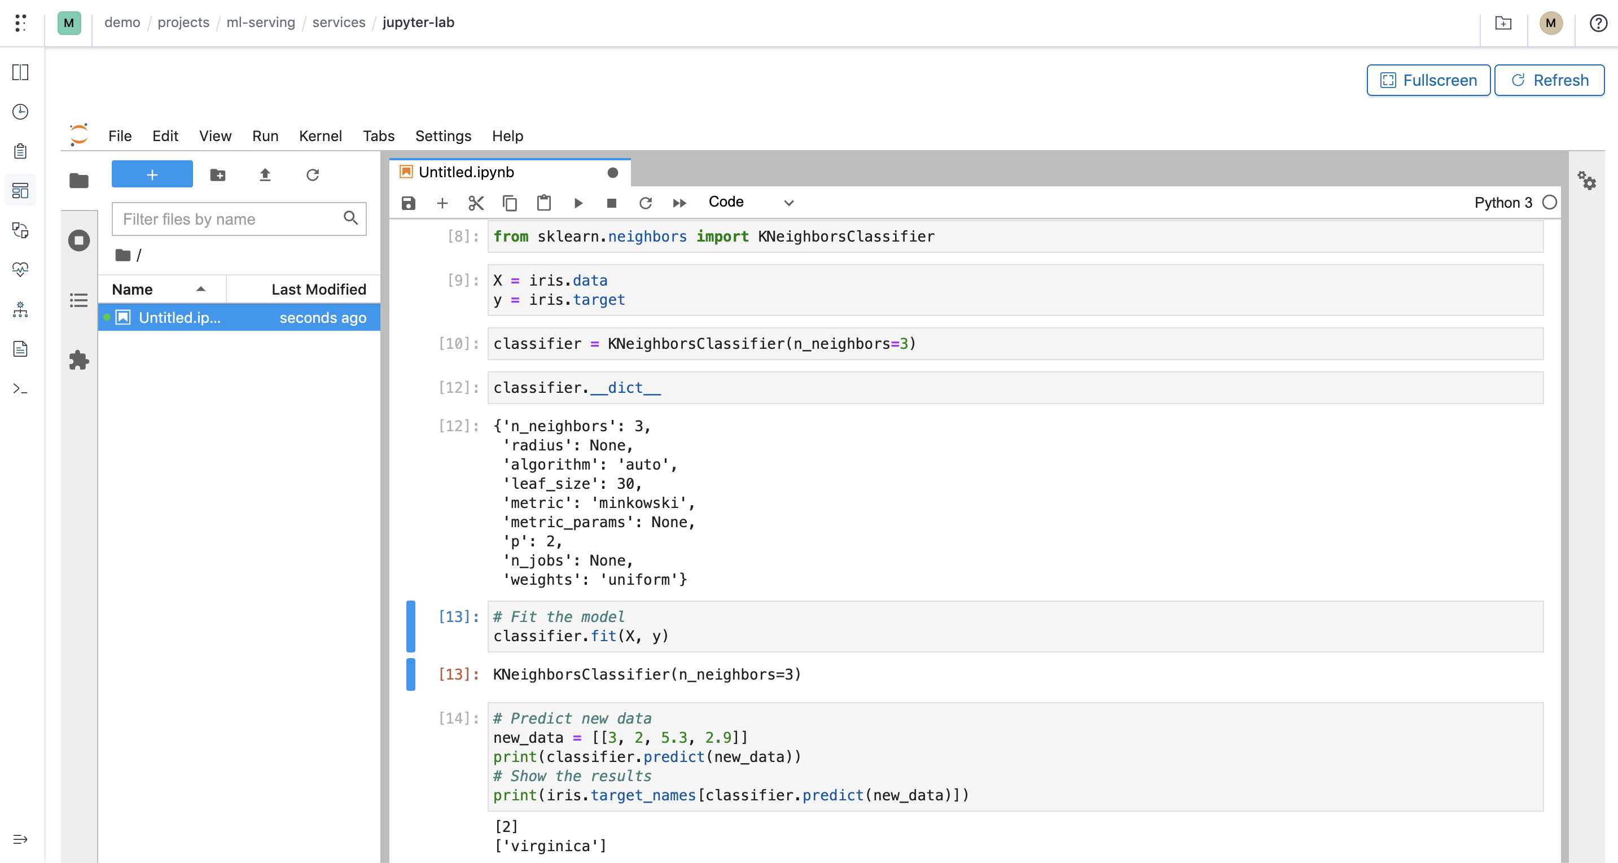The image size is (1618, 863).
Task: Restart kernel and run all cells icon
Action: tap(679, 203)
